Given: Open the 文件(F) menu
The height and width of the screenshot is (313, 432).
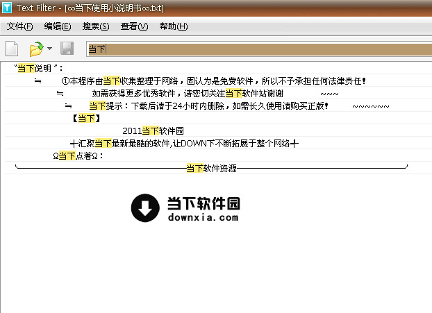Looking at the screenshot, I should [19, 26].
